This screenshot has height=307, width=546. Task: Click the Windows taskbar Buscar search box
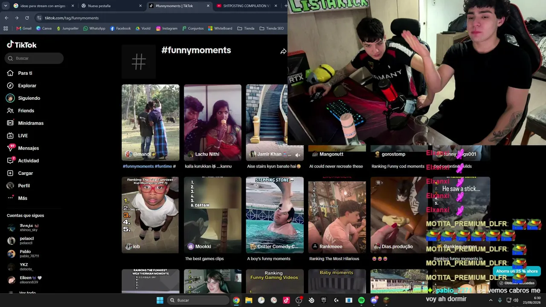click(198, 300)
